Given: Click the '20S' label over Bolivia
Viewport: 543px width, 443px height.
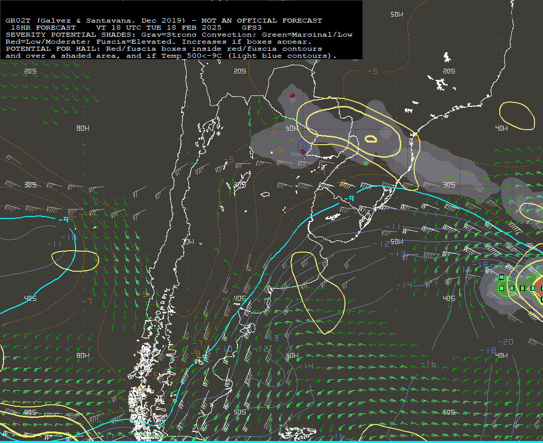Looking at the screenshot, I should point(240,71).
